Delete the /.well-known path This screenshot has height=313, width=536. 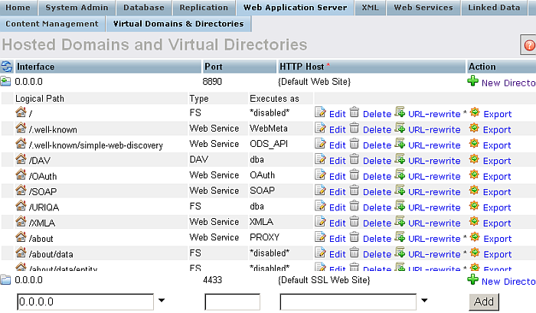[377, 130]
